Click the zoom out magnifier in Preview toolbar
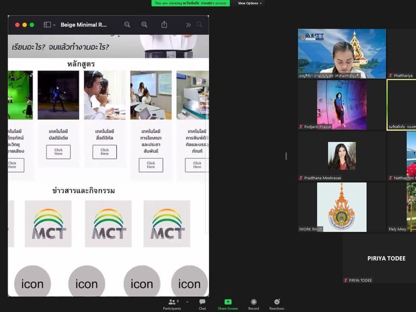This screenshot has height=312, width=416. [127, 25]
